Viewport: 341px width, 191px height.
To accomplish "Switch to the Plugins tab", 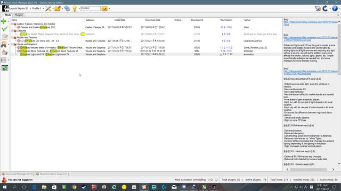I will (19, 15).
